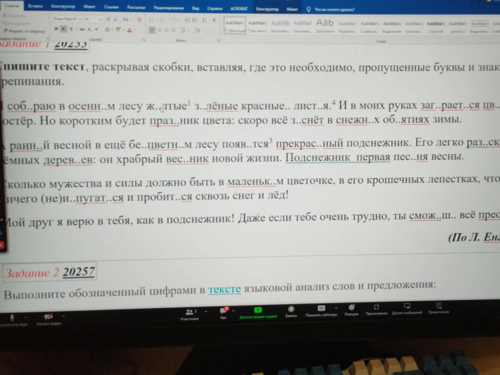Open Zoom Whiteboards (Доски сообщений)
500x375 pixels.
407,309
